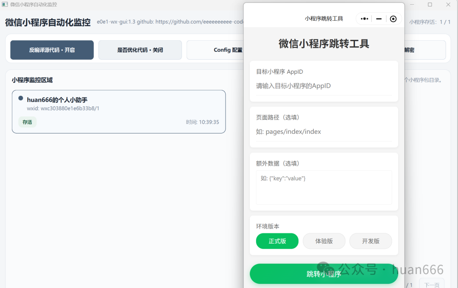The width and height of the screenshot is (458, 288).
Task: Toggle 反编译源代码 · 开启 button
Action: point(52,50)
